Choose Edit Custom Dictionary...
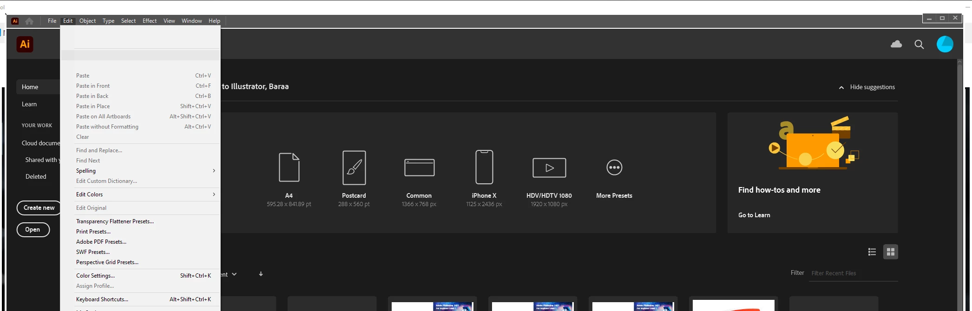972x311 pixels. click(140, 181)
